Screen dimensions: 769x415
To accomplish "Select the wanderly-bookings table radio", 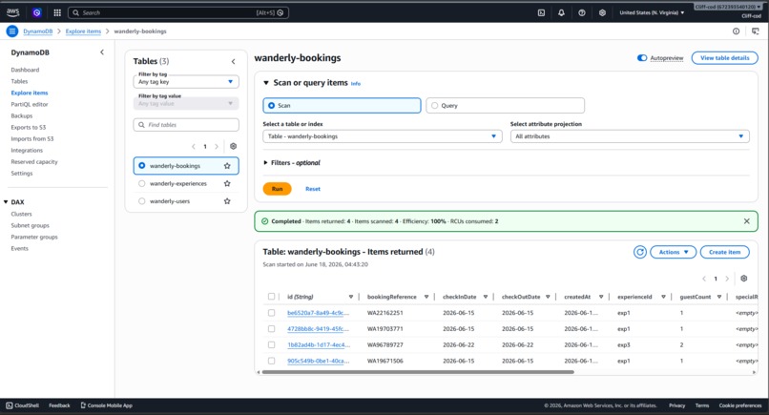I will [142, 166].
